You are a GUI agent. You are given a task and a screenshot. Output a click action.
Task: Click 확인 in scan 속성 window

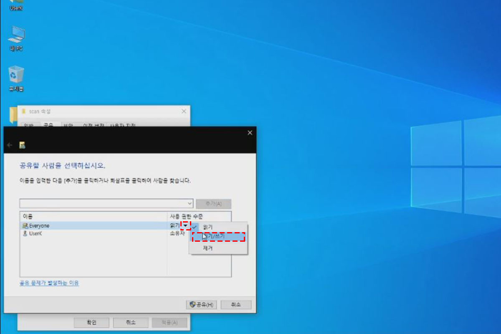click(x=91, y=322)
